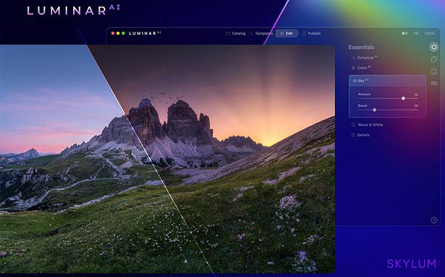Select the Creative palette icon in sidebar
Screen dimensions: 445x277
click(434, 60)
